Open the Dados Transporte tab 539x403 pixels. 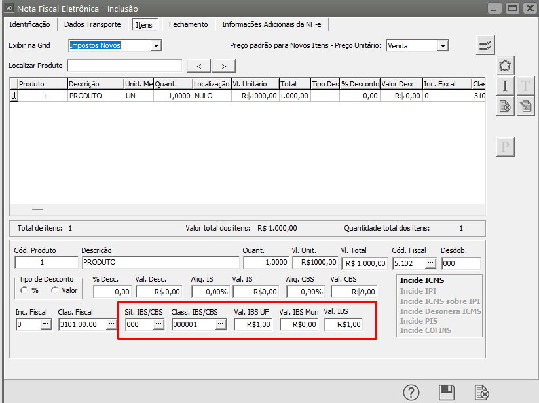tap(92, 24)
